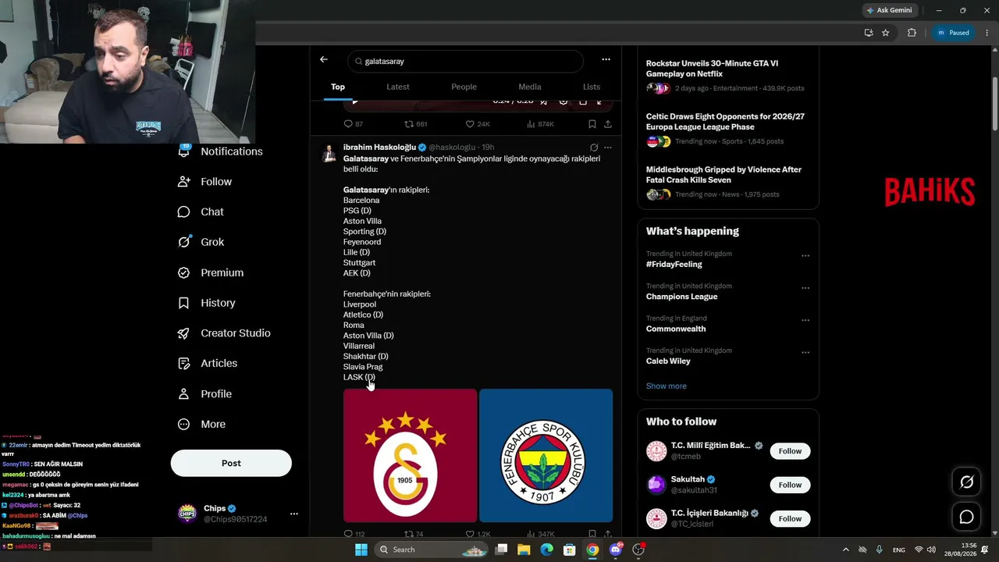Screen dimensions: 999x562
Task: View analytics of the 874K views post
Action: [540, 124]
